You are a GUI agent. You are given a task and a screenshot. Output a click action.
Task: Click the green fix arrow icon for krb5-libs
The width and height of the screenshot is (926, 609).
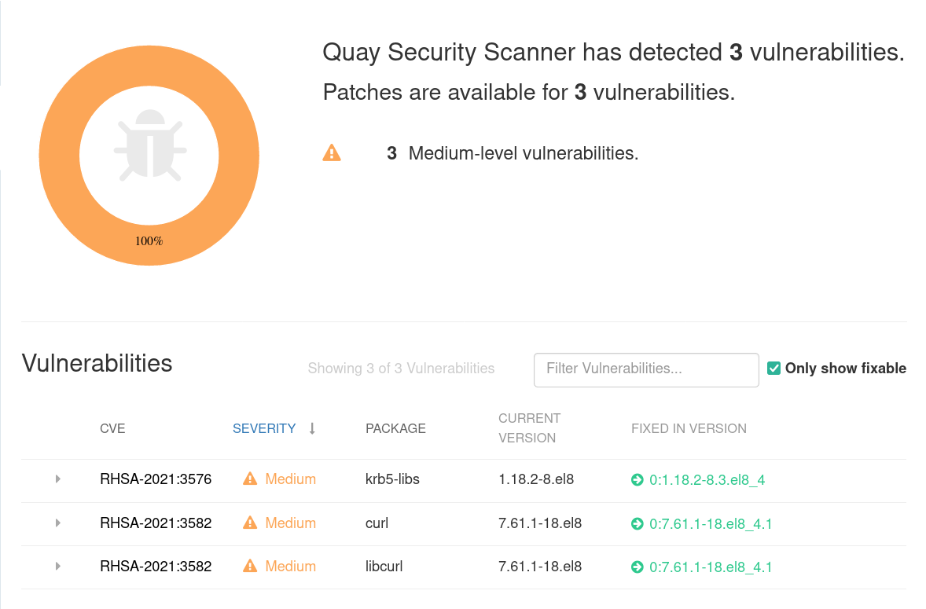[x=637, y=479]
